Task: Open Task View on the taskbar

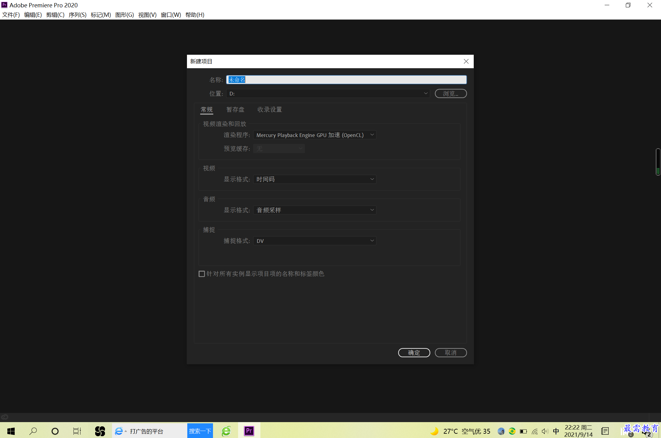Action: click(x=77, y=431)
